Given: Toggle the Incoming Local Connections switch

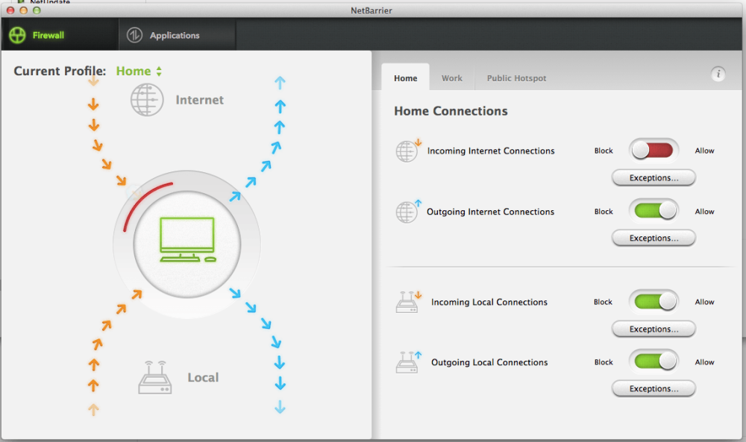Looking at the screenshot, I should point(653,301).
